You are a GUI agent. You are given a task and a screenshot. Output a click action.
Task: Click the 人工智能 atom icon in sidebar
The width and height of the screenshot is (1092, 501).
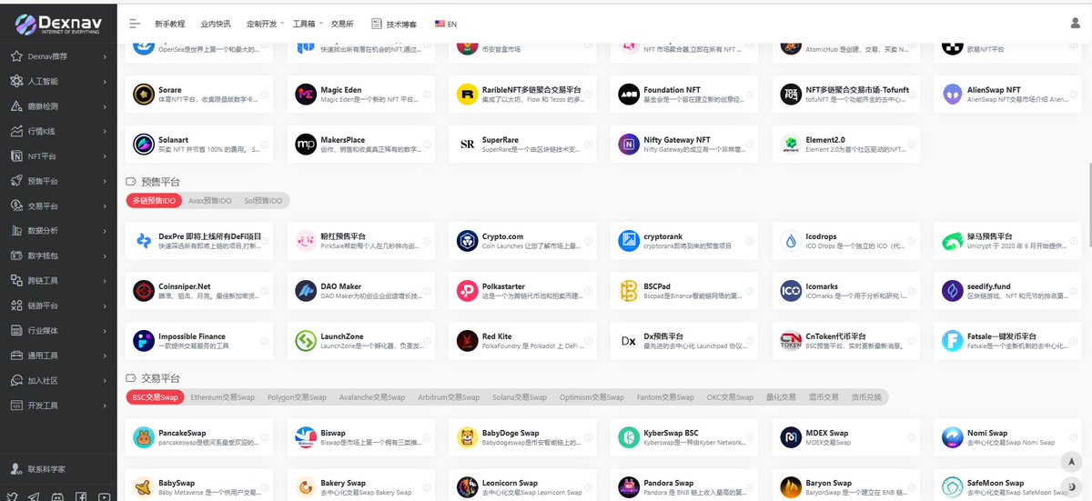pos(16,81)
